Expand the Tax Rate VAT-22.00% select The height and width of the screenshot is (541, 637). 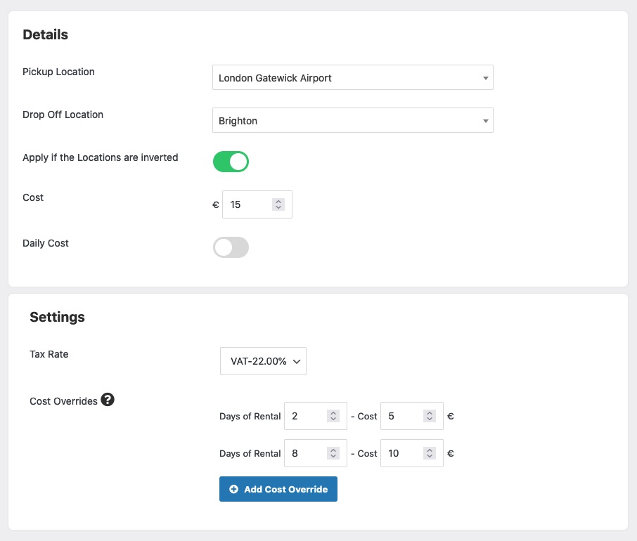(x=263, y=361)
